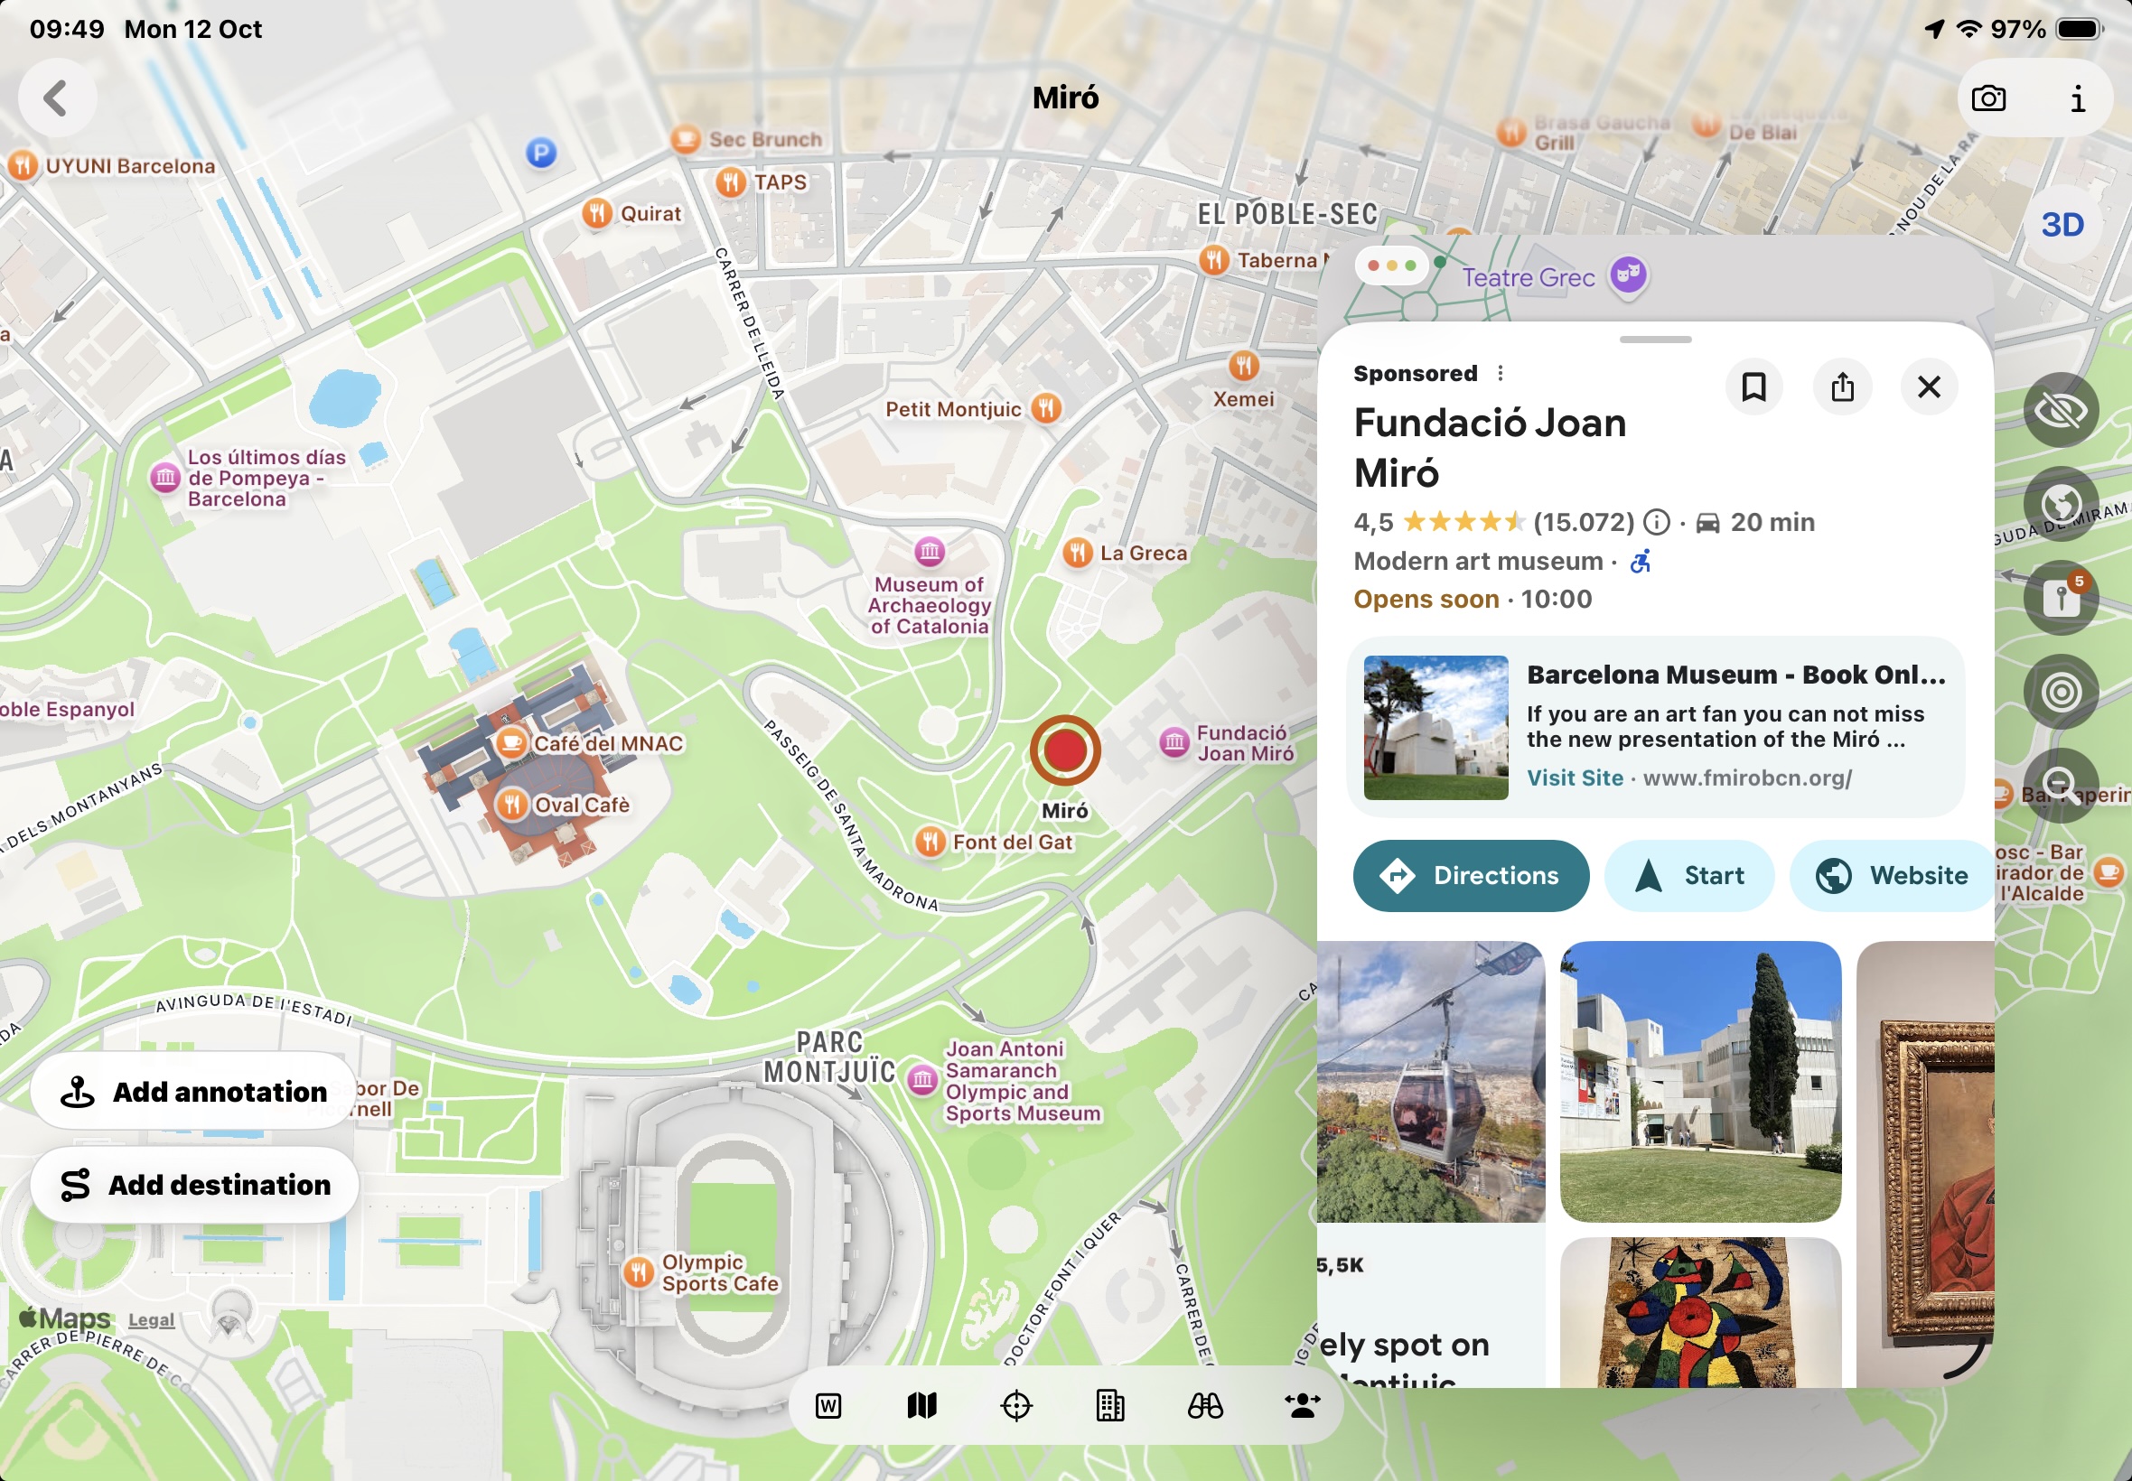Share the Fundació Joan Miró place
This screenshot has width=2132, height=1481.
[1842, 387]
